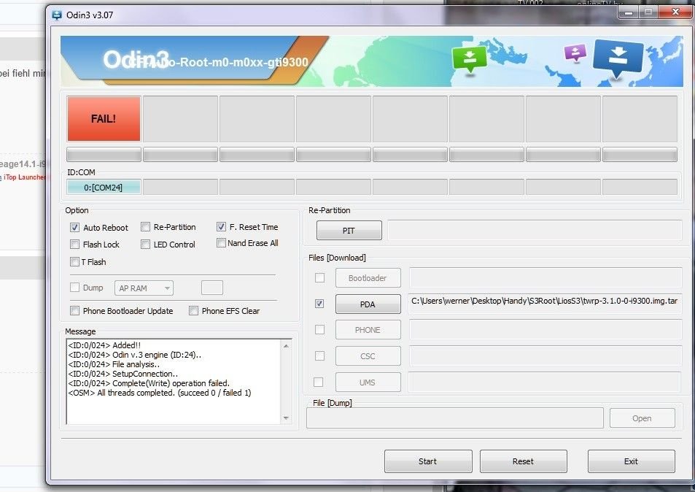This screenshot has width=695, height=492.
Task: Open the AP RAM dropdown
Action: [x=144, y=288]
